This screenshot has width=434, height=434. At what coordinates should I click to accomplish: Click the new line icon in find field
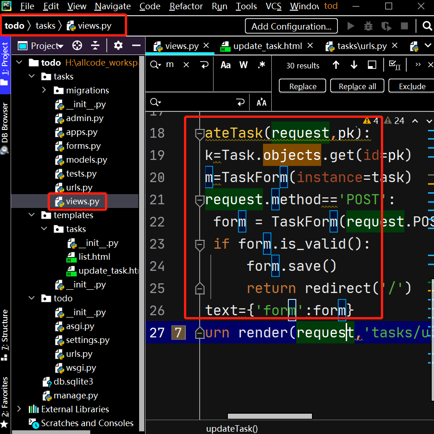click(204, 65)
